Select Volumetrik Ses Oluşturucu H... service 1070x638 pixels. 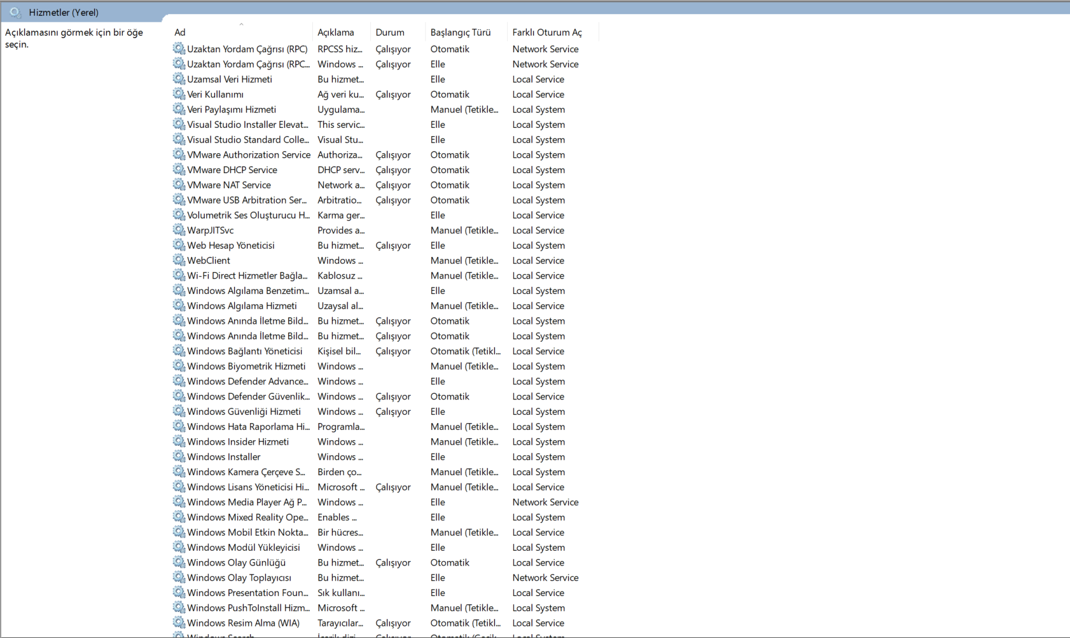point(248,215)
